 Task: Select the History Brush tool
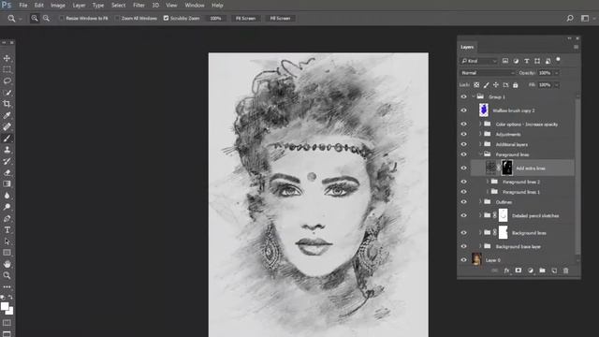pos(7,161)
